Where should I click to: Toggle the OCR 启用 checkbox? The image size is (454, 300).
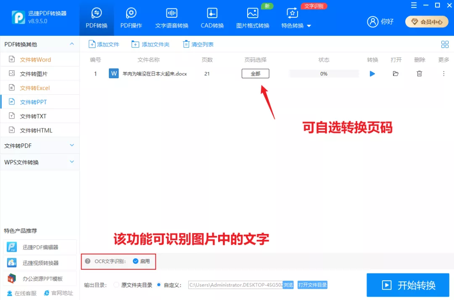135,261
